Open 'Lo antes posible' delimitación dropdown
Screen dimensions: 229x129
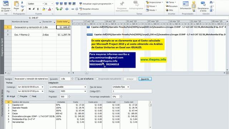(x=85, y=87)
